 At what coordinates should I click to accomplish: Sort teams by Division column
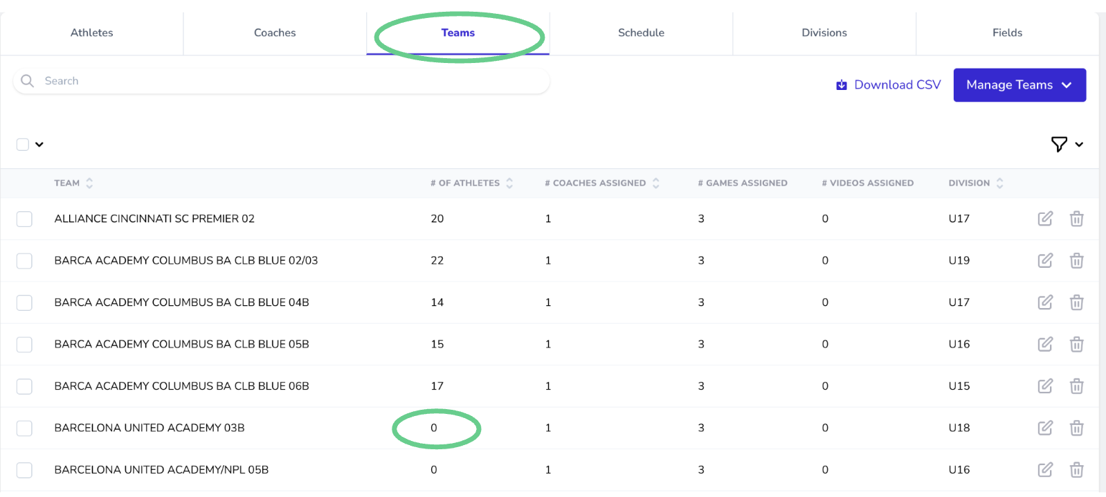(x=999, y=183)
